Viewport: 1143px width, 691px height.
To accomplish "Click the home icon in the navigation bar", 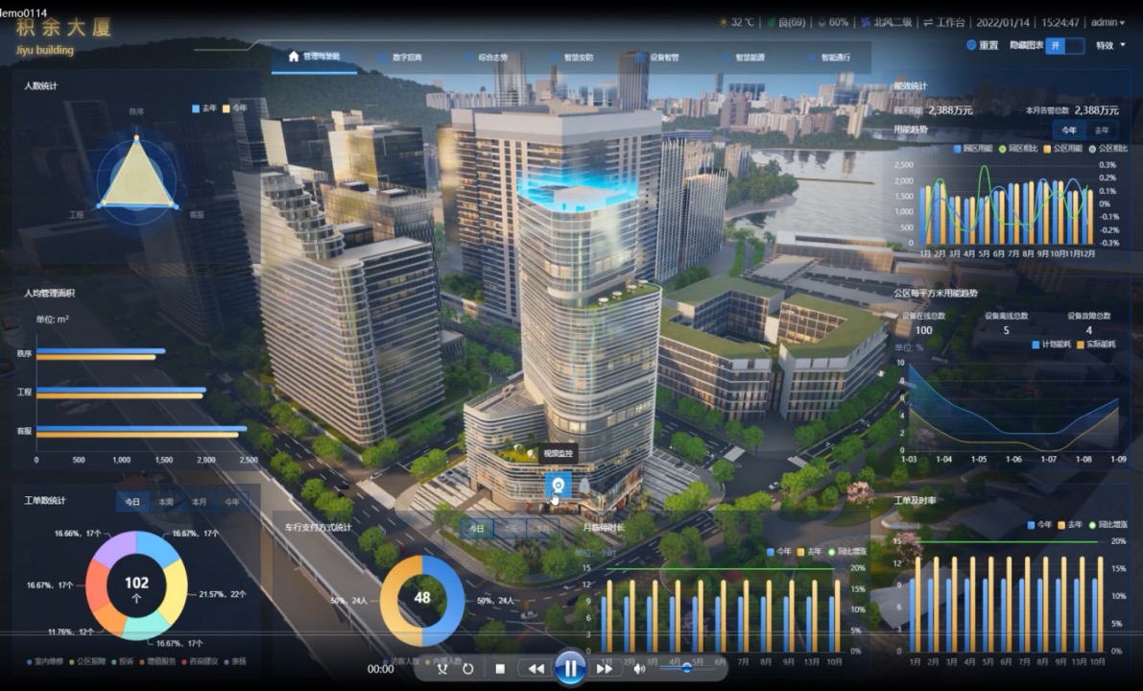I will [x=294, y=56].
